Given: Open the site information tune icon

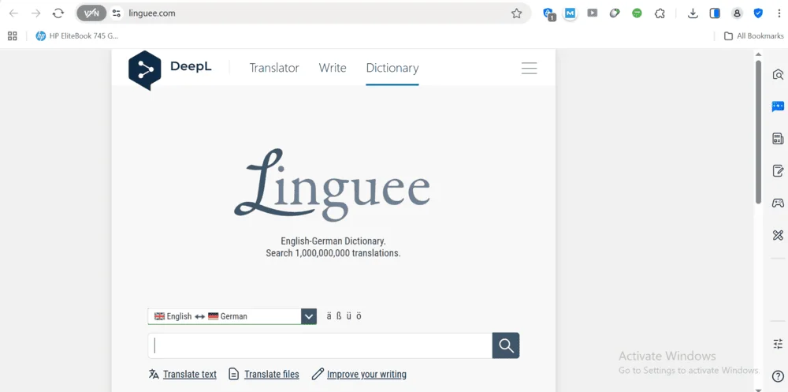Looking at the screenshot, I should [117, 13].
